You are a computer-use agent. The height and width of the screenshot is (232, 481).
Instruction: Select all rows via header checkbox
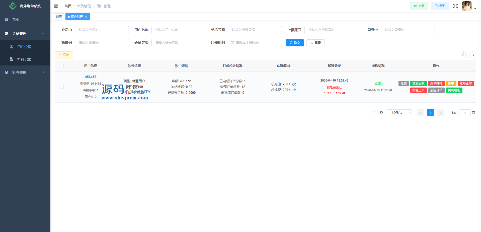(x=62, y=66)
